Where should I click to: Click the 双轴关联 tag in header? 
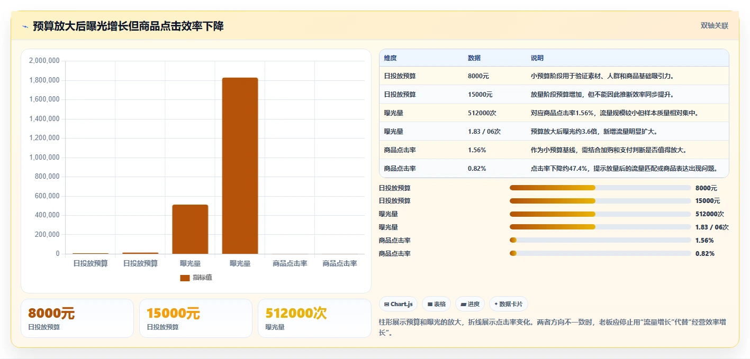715,25
